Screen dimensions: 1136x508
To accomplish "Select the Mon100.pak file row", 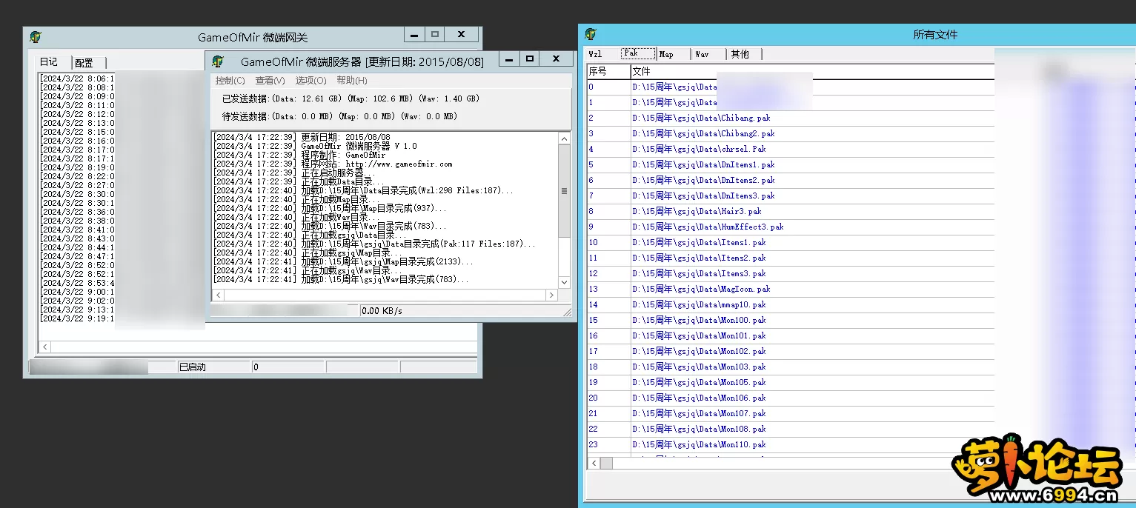I will (x=791, y=321).
